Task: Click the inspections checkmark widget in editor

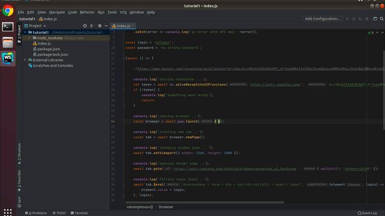Action: tap(371, 32)
